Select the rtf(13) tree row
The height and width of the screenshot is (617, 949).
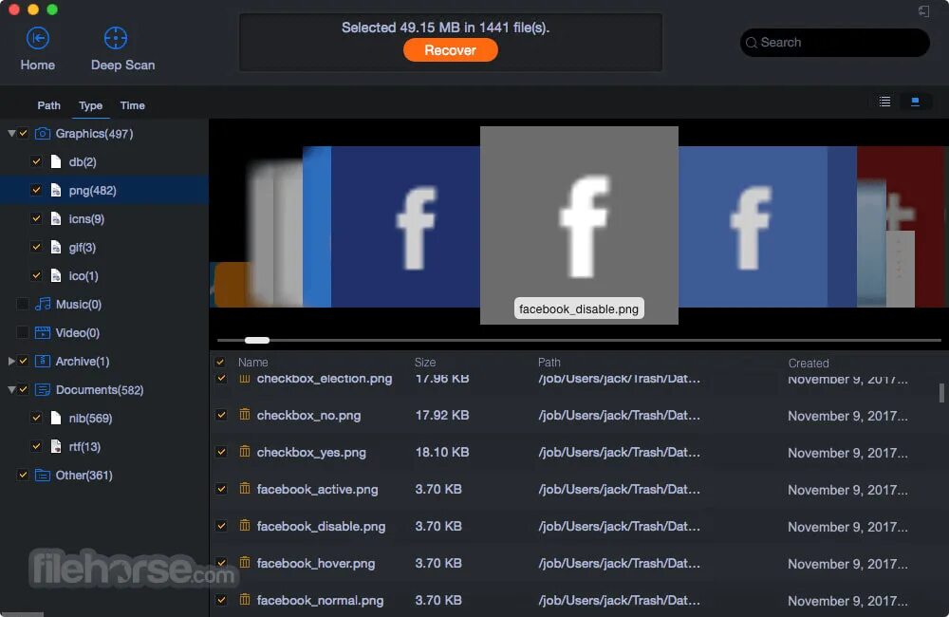click(x=104, y=446)
